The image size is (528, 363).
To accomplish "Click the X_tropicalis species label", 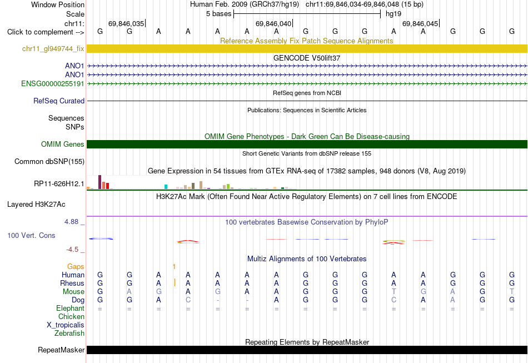I will (66, 325).
